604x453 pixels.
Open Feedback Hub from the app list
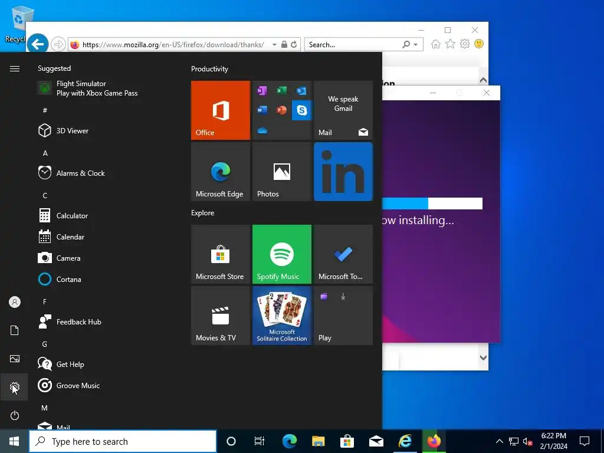click(108, 321)
